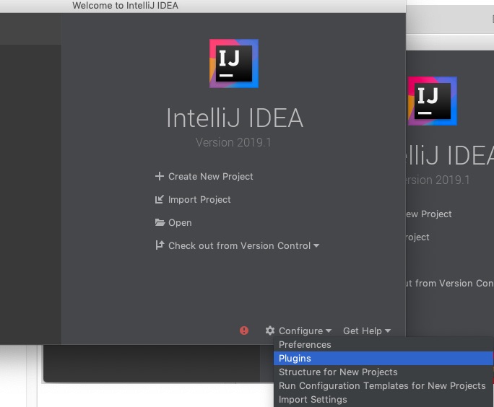This screenshot has height=407, width=494.
Task: Click the Configure gear icon
Action: point(270,331)
